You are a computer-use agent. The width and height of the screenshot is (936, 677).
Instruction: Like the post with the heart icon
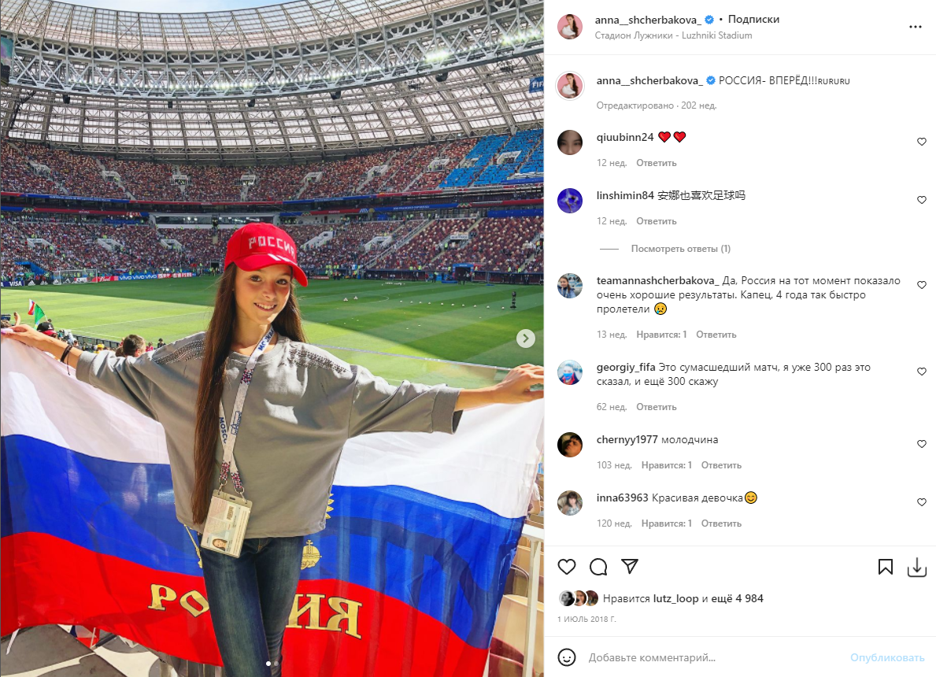[567, 567]
